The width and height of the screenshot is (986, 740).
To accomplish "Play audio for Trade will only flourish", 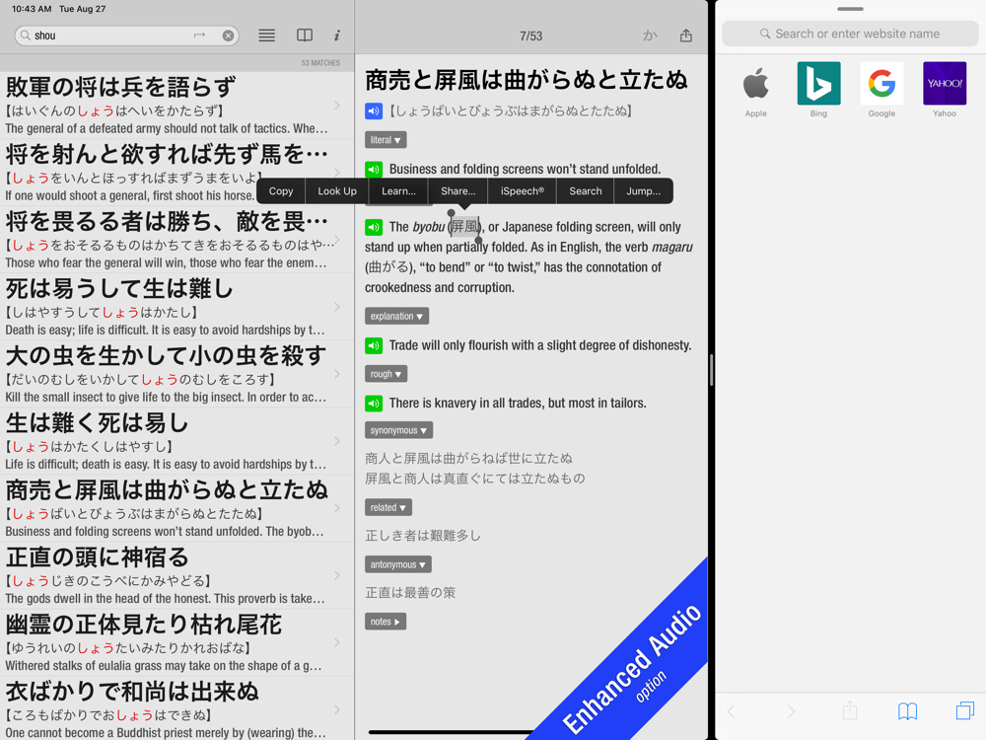I will [x=374, y=345].
